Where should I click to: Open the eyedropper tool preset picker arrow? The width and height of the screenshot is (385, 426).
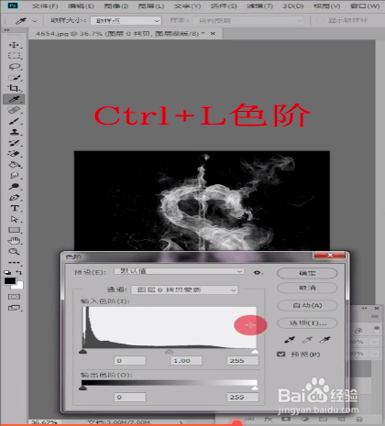tap(35, 21)
